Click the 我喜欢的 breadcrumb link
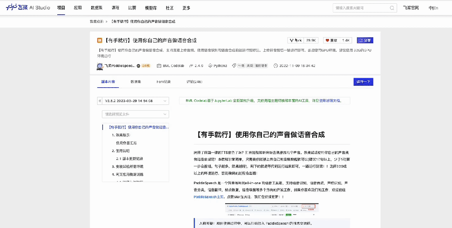Screen dimensions: 452x228 [x=96, y=22]
